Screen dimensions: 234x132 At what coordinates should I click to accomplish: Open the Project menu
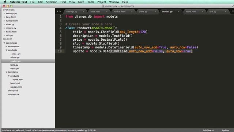click(x=102, y=2)
